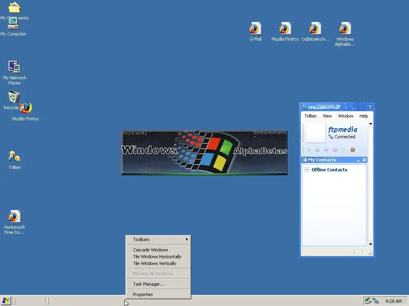Viewport: 409px width, 306px height.
Task: Click the network drive tray icon
Action: coord(367,301)
